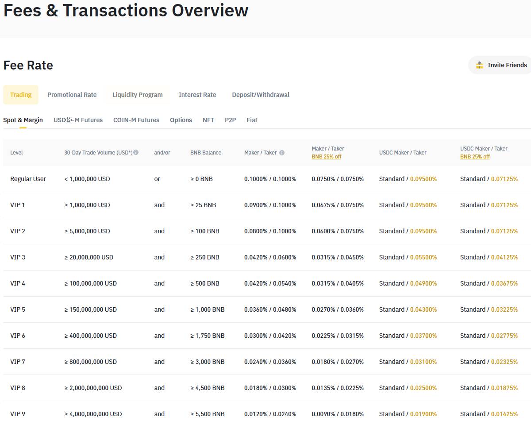Click '≥ 800,000,000 USD' volume cell
Viewport: 531px width, 425px height.
tap(90, 362)
